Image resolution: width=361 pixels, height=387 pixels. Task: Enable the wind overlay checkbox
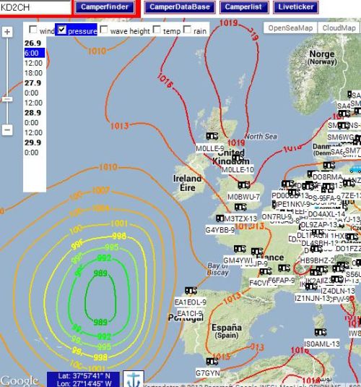33,30
